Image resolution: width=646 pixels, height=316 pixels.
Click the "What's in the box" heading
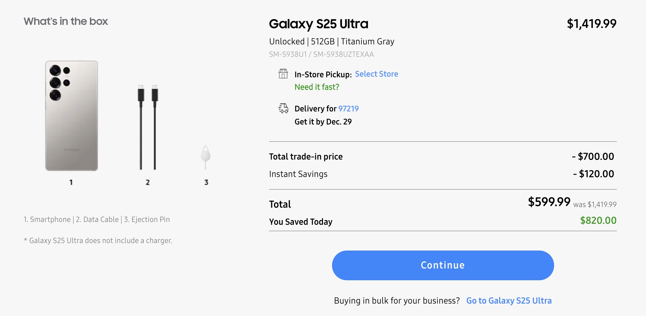(x=66, y=21)
